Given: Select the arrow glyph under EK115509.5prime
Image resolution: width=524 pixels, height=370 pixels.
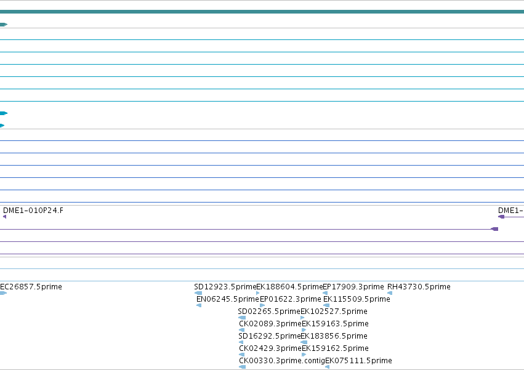Looking at the screenshot, I should [326, 305].
